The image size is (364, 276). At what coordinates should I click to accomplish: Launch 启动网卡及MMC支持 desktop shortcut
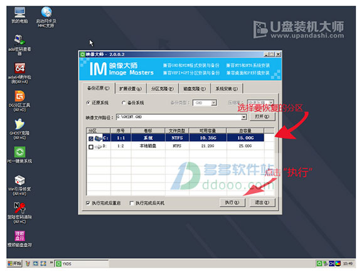46,17
